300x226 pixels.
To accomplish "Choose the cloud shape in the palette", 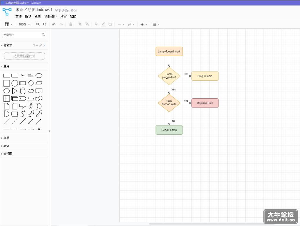I will click(31, 91).
